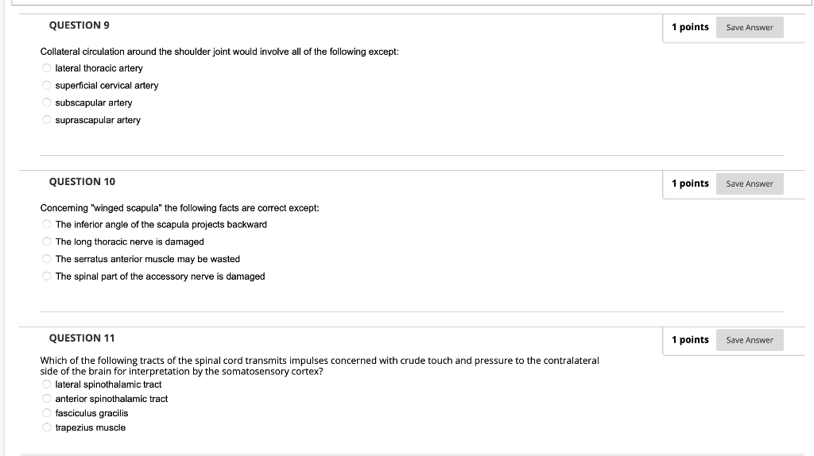This screenshot has width=814, height=456.
Task: Save Answer for Question 9
Action: point(749,28)
